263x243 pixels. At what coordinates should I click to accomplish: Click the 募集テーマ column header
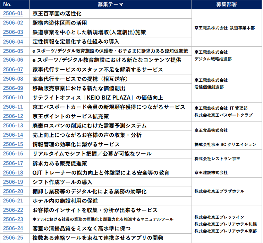pos(110,4)
